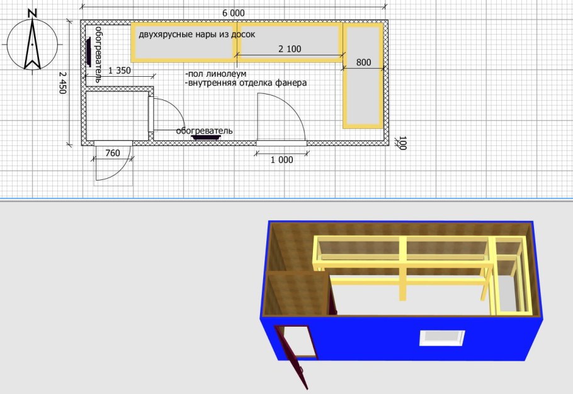Image resolution: width=573 pixels, height=394 pixels.
Task: Click the 1 350 dimension label
Action: click(x=120, y=71)
